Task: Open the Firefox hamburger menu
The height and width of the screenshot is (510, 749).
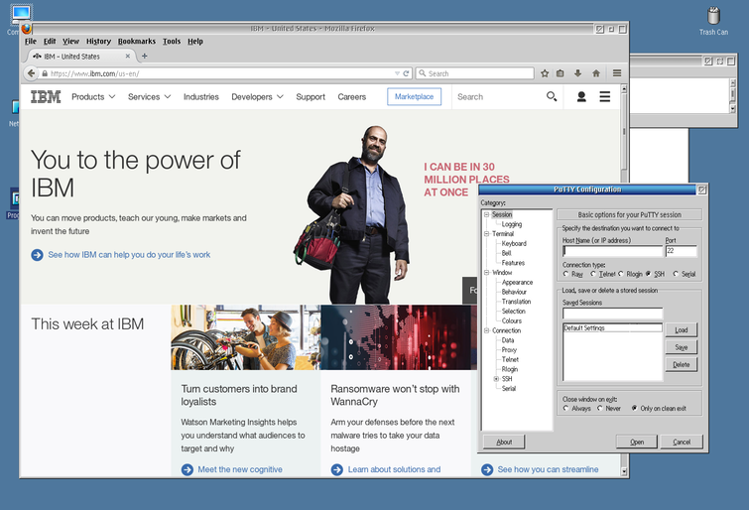Action: [x=617, y=73]
